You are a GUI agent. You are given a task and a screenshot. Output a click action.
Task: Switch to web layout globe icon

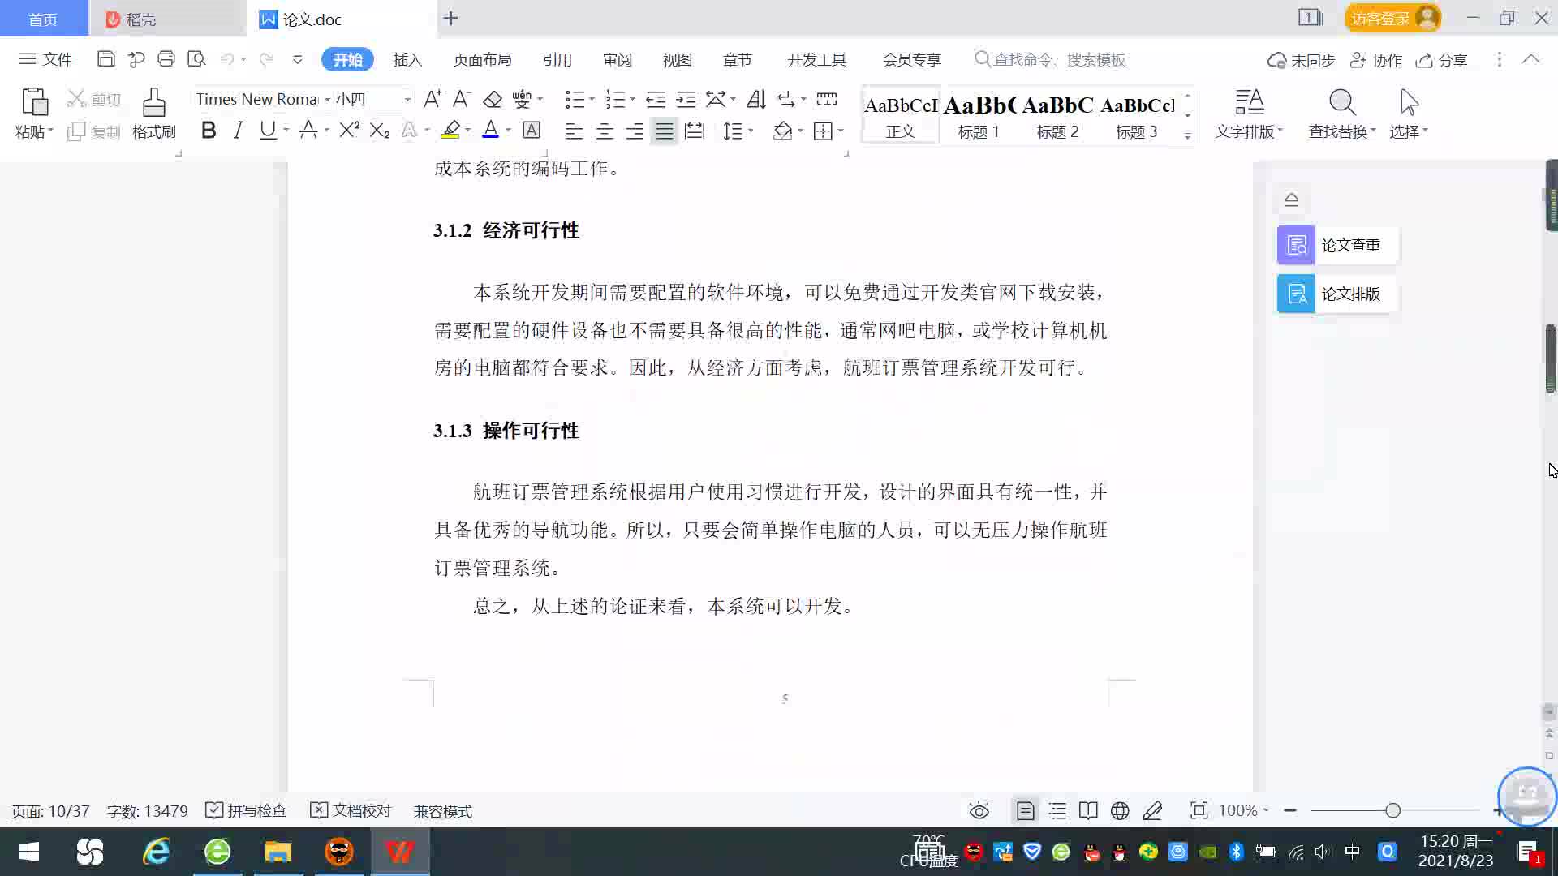pos(1120,810)
